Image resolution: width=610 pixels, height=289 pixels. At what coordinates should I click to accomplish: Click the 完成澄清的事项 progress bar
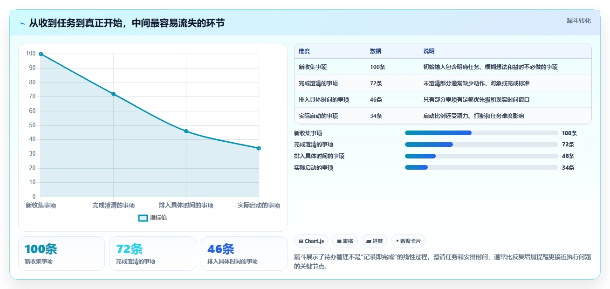coord(481,144)
